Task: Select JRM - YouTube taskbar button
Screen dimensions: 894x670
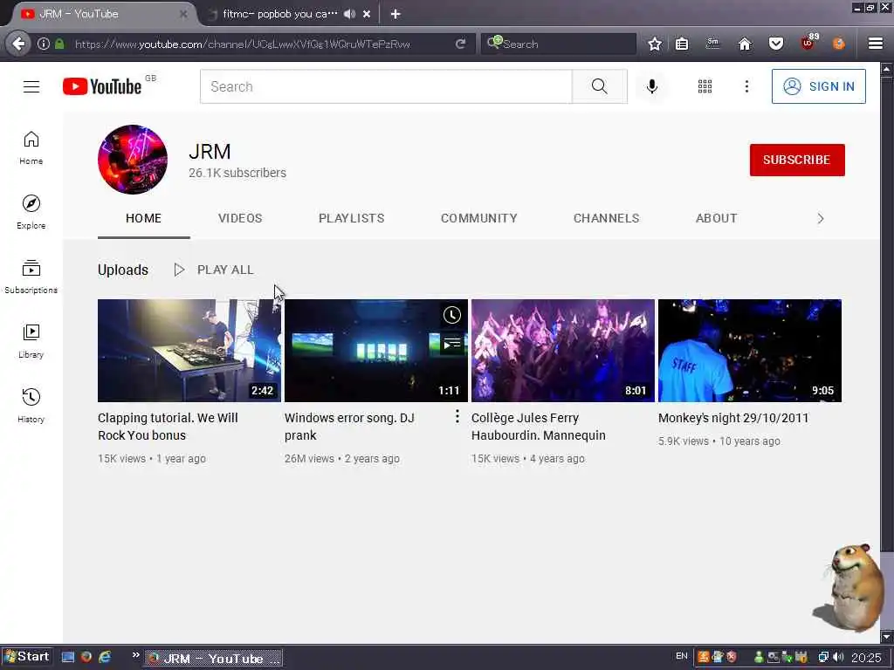Action: click(x=214, y=658)
